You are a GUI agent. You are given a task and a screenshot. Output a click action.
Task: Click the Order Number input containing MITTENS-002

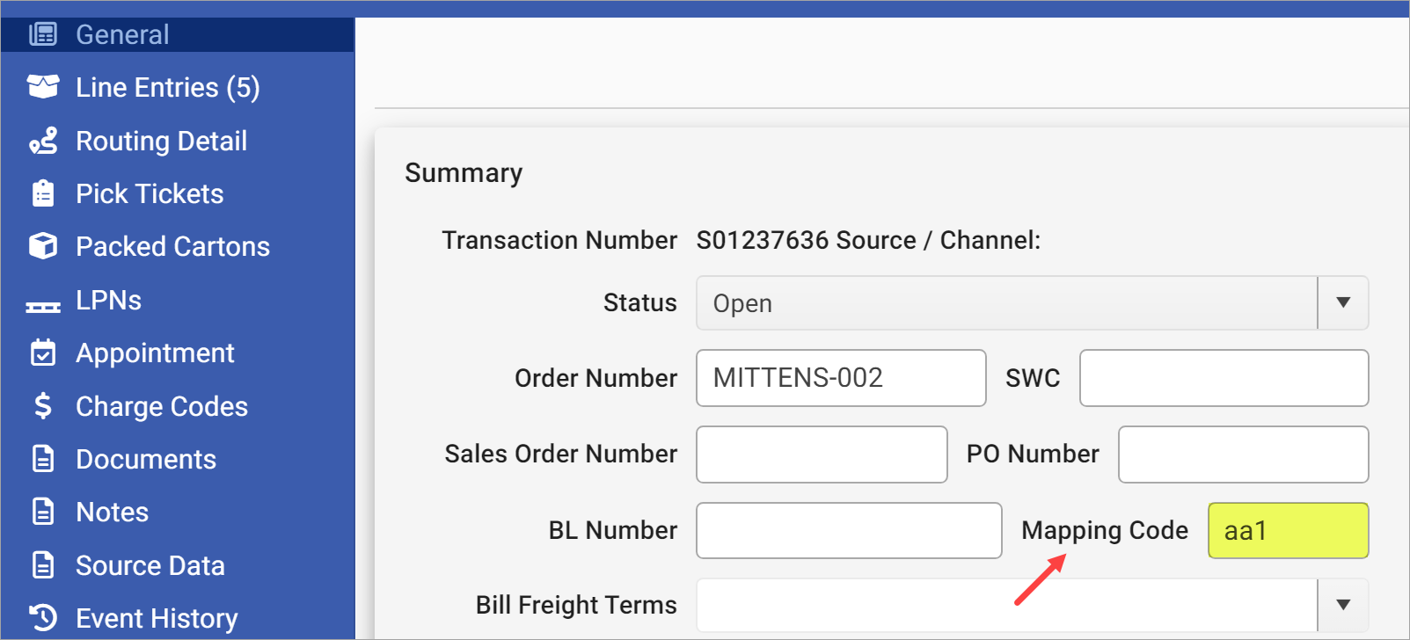[x=840, y=378]
